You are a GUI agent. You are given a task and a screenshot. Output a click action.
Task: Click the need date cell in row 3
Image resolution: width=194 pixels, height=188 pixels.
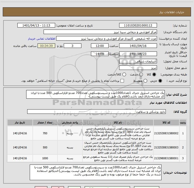click(20, 158)
